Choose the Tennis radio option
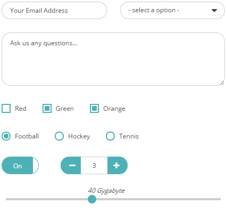The width and height of the screenshot is (226, 212). [110, 136]
